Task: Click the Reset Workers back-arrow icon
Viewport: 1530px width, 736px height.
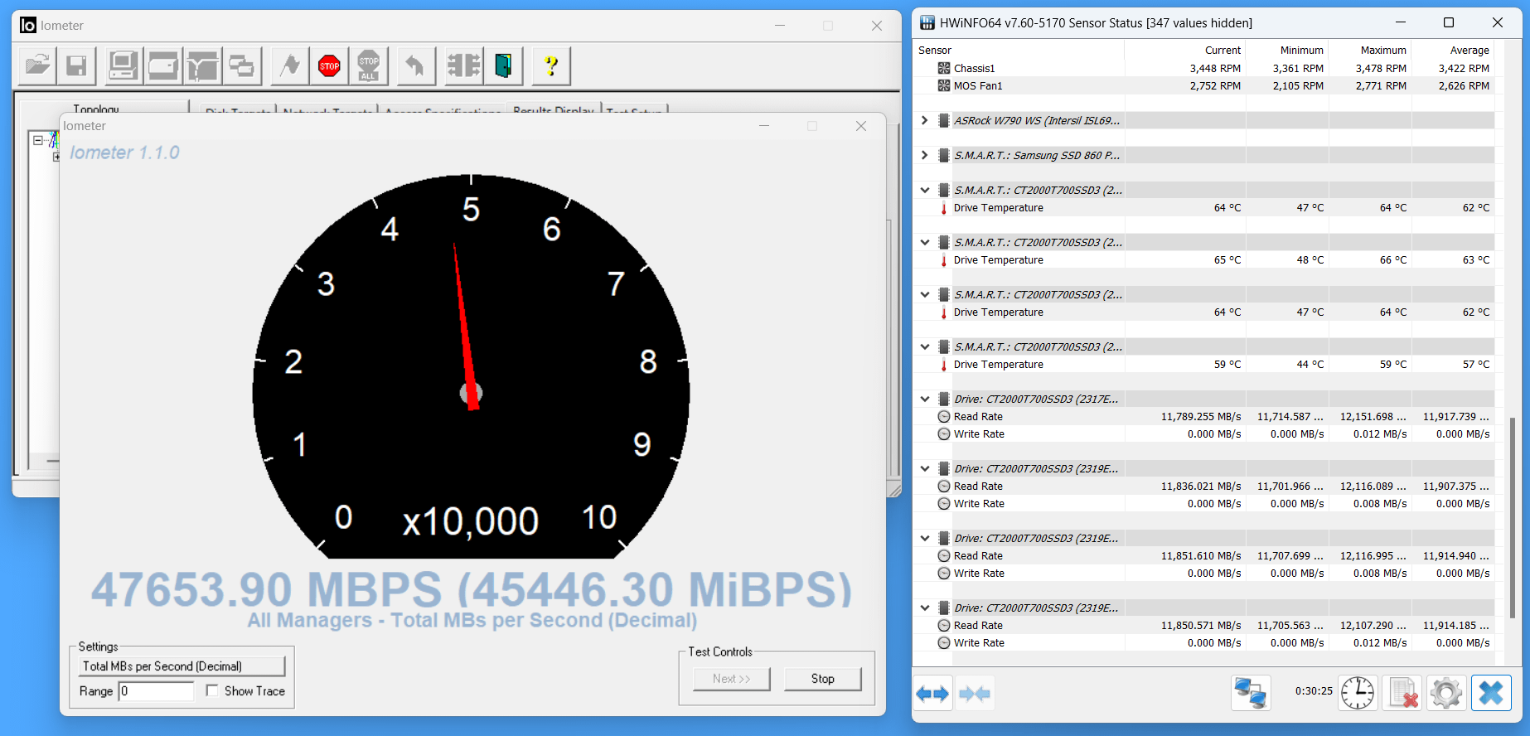Action: coord(416,65)
